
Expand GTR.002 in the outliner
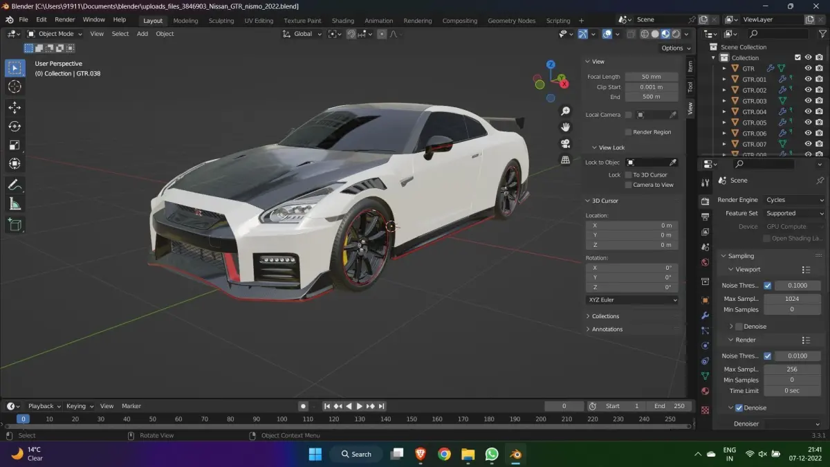pyautogui.click(x=724, y=90)
